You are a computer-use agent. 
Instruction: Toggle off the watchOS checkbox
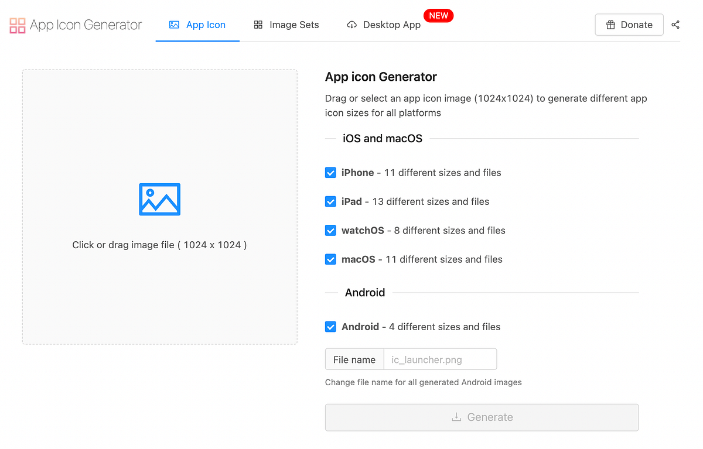click(330, 230)
